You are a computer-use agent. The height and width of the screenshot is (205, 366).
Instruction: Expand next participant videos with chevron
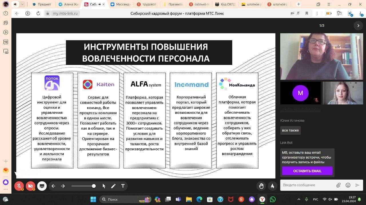(358, 26)
